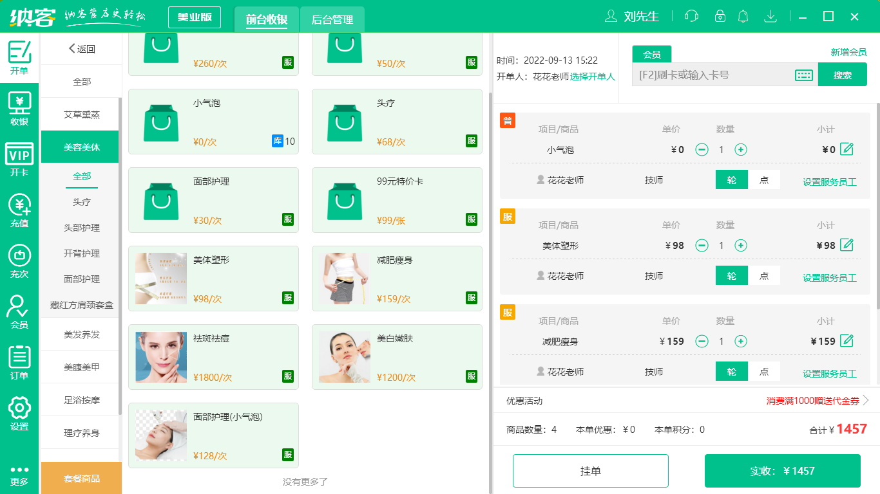Open the 收银 cashier panel
The image size is (880, 494).
click(x=19, y=103)
